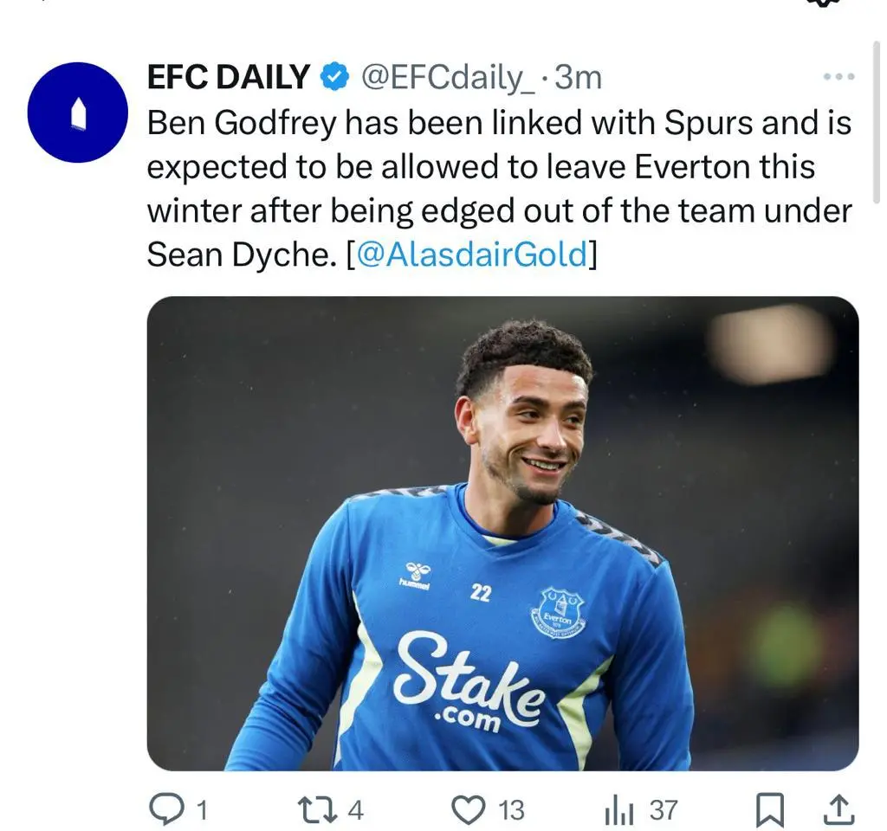Image resolution: width=887 pixels, height=831 pixels.
Task: Click the 3m timestamp of the tweet
Action: tap(578, 78)
